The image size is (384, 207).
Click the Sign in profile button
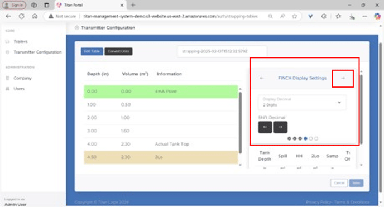(x=14, y=5)
